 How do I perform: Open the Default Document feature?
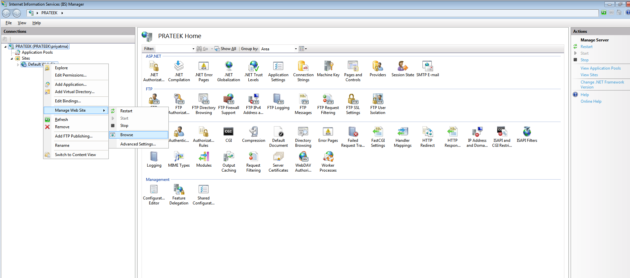tap(279, 137)
